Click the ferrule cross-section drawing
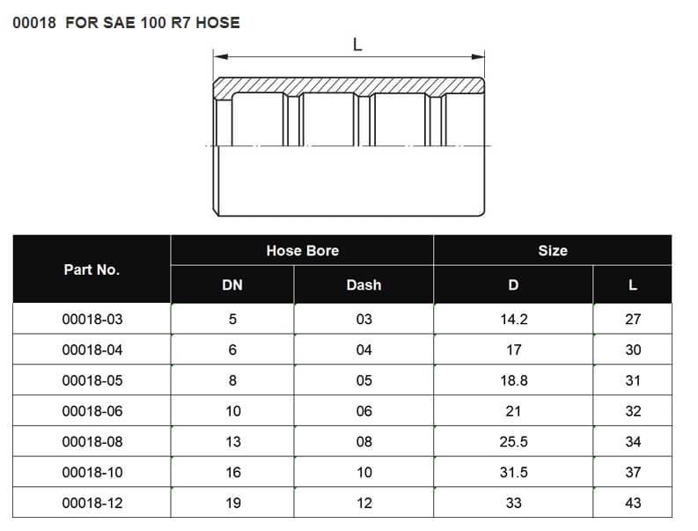The width and height of the screenshot is (698, 531). 349,145
